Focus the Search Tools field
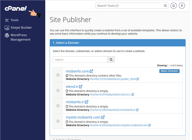 132,6
